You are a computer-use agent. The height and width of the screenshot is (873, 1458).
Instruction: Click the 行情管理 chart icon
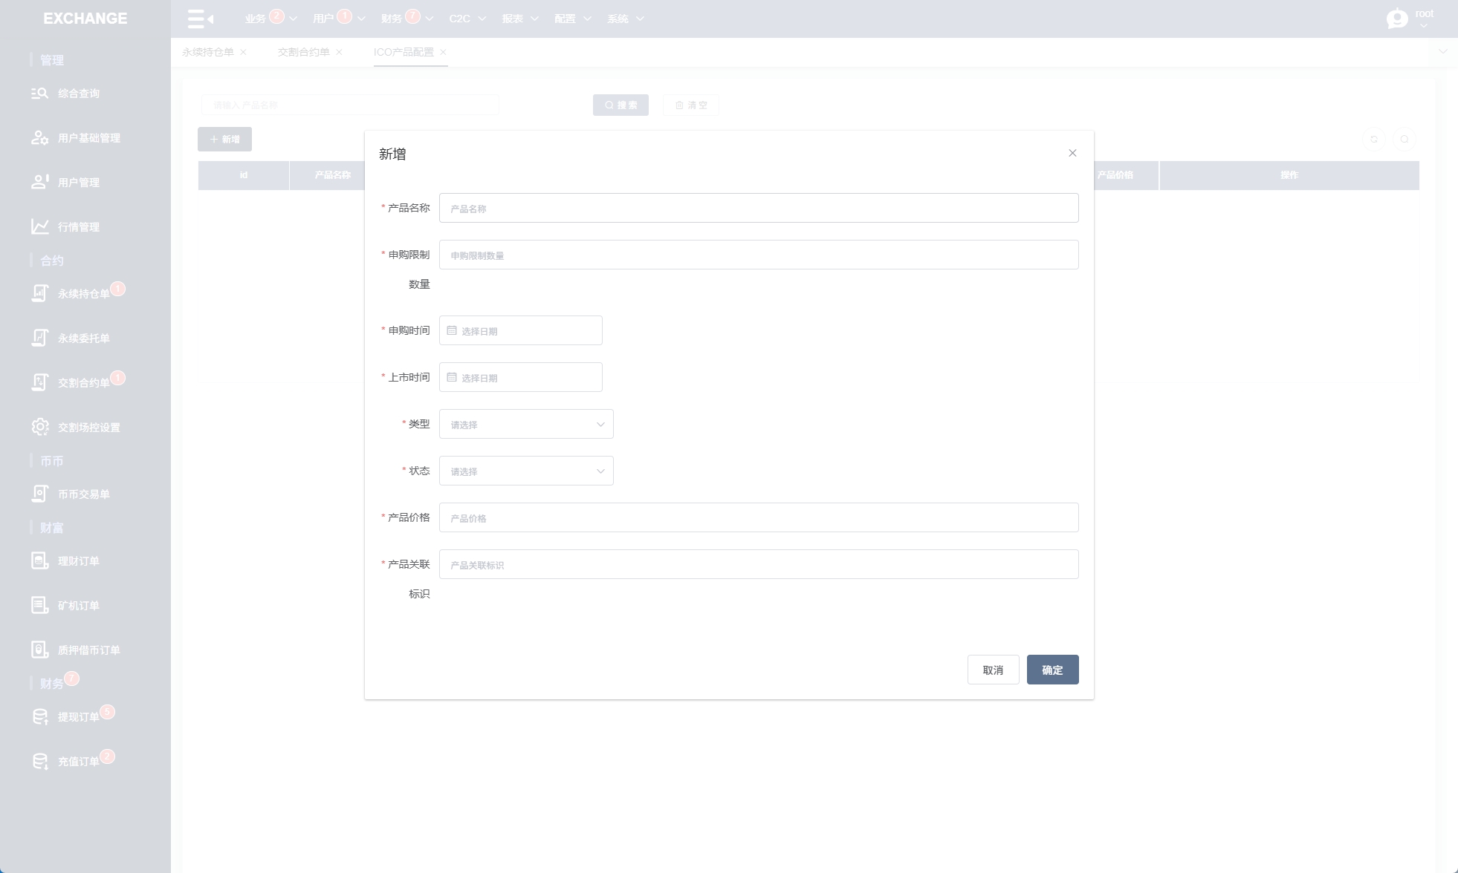(39, 226)
